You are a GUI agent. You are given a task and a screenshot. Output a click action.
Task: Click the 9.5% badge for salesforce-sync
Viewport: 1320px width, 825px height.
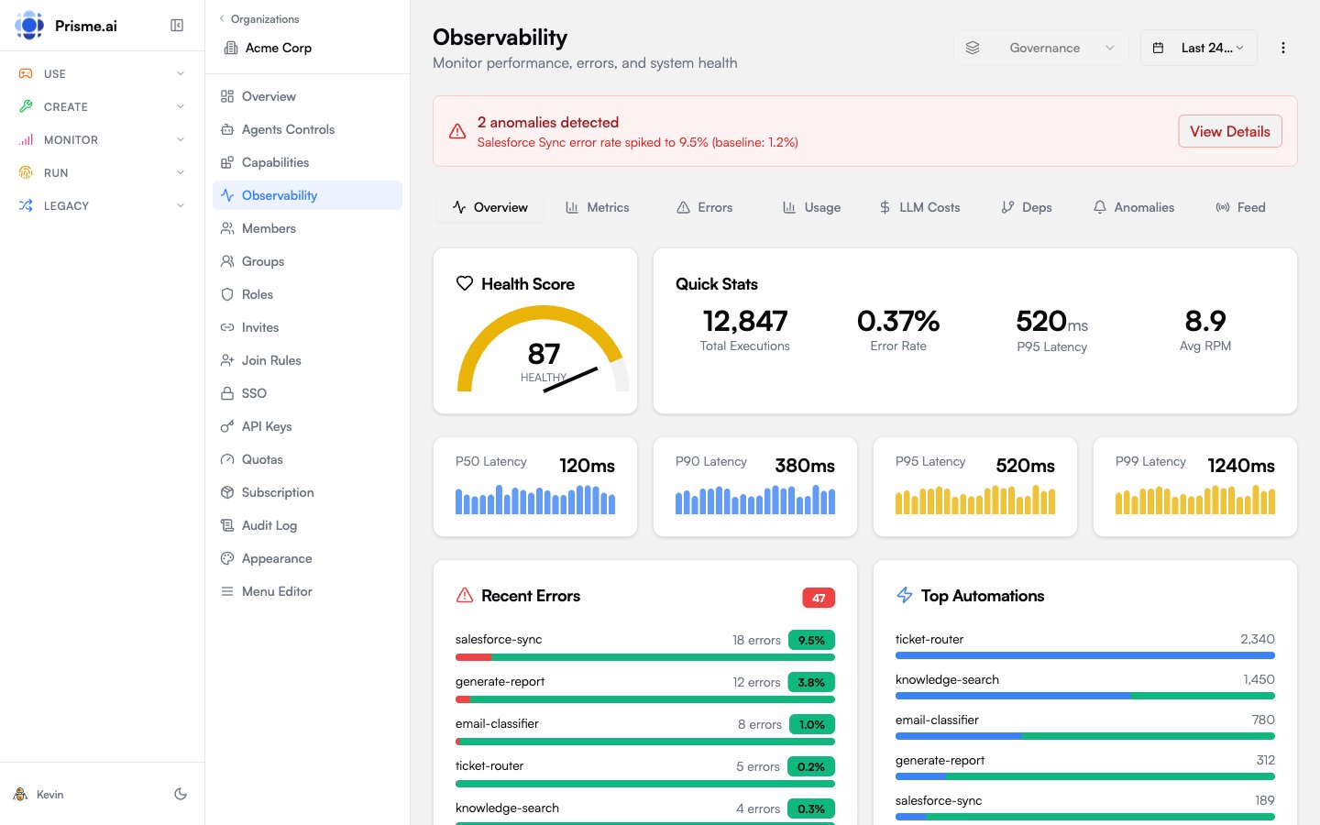click(811, 640)
